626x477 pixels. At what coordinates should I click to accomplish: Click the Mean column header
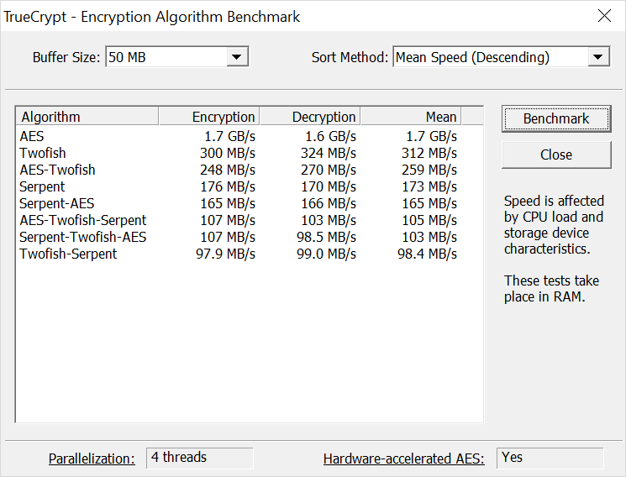(x=411, y=117)
